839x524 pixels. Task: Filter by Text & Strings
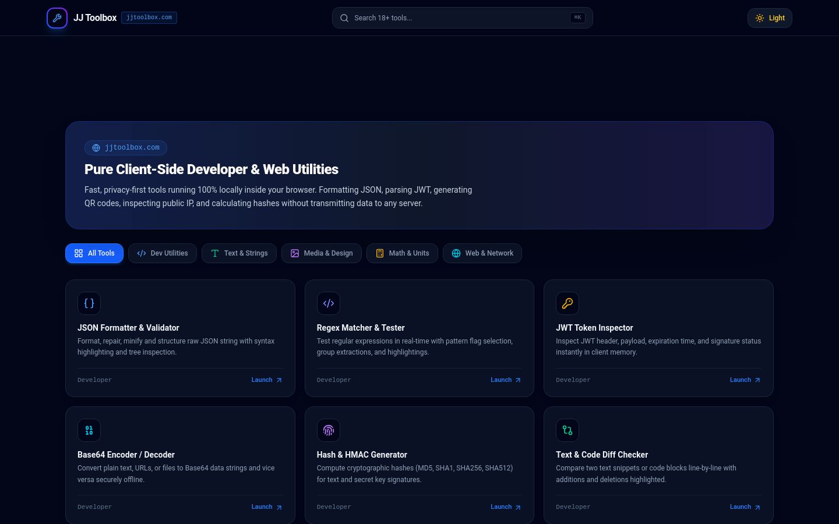point(239,253)
